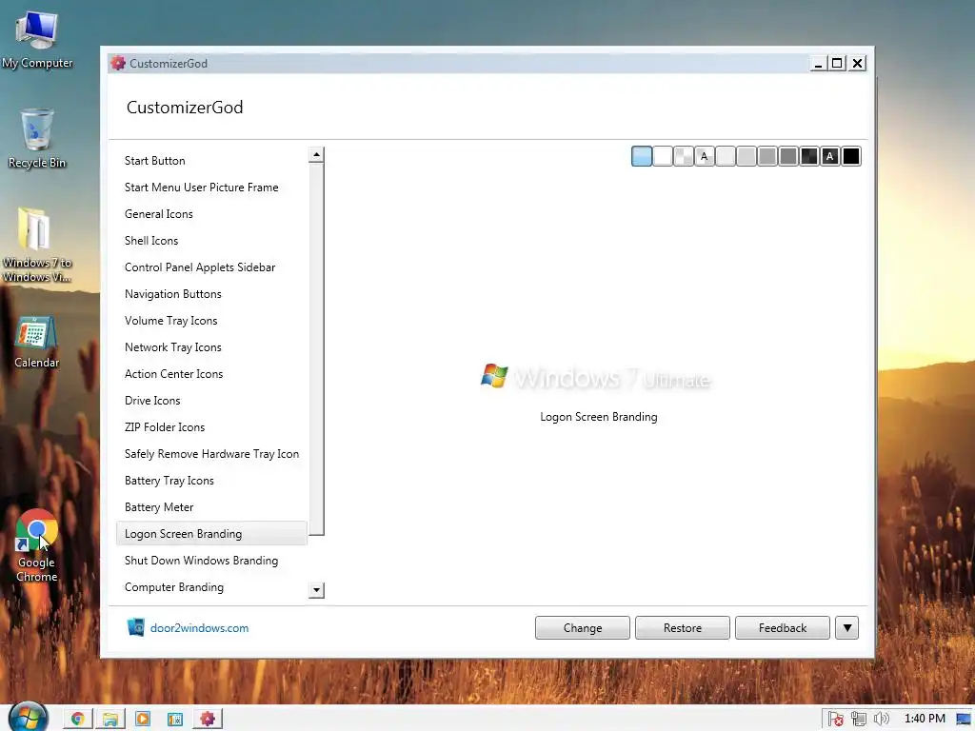Viewport: 975px width, 731px height.
Task: Select Drive Icons from the list
Action: [x=212, y=401]
